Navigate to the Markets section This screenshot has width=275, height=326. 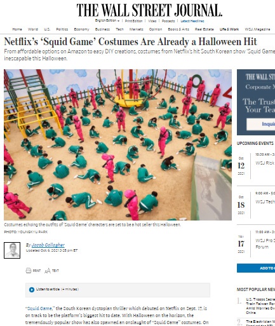coord(137,29)
